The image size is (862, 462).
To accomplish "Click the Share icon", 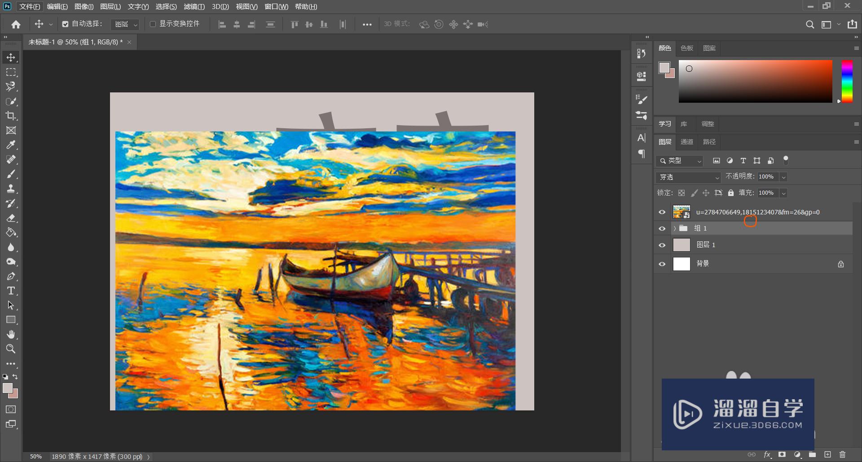I will click(852, 24).
